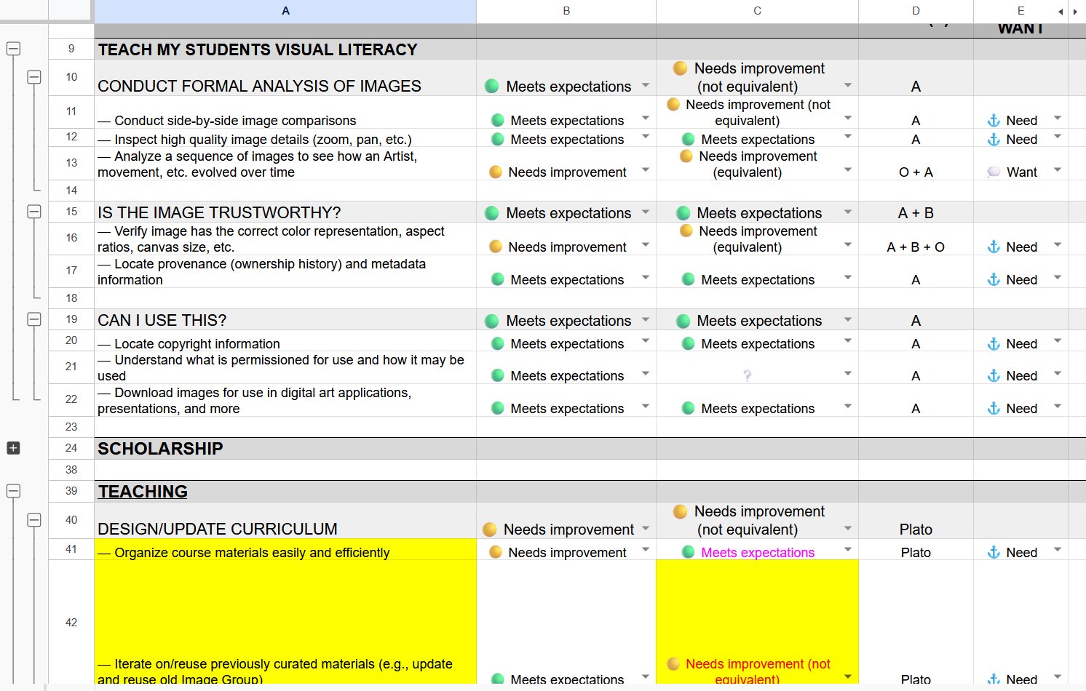Collapse the TEACHING group at row 39
Viewport: 1086px width, 691px height.
[x=13, y=491]
